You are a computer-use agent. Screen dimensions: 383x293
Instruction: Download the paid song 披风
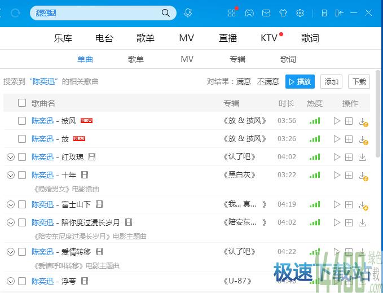coord(363,122)
